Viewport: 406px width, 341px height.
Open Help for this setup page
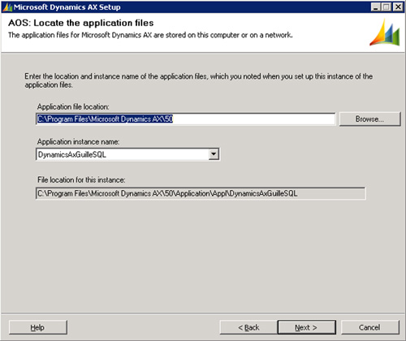(x=37, y=327)
